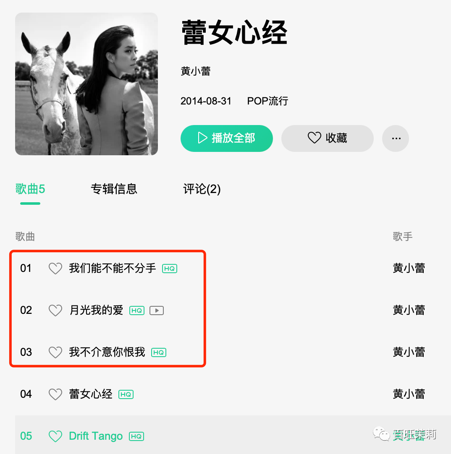Click the HQ badge beside 蕾女心经 track
Image resolution: width=451 pixels, height=454 pixels.
tap(126, 394)
